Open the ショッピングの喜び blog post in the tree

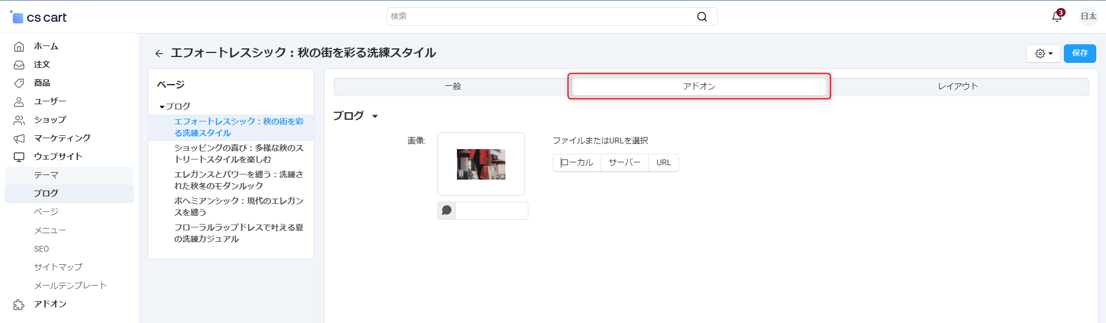click(x=238, y=154)
